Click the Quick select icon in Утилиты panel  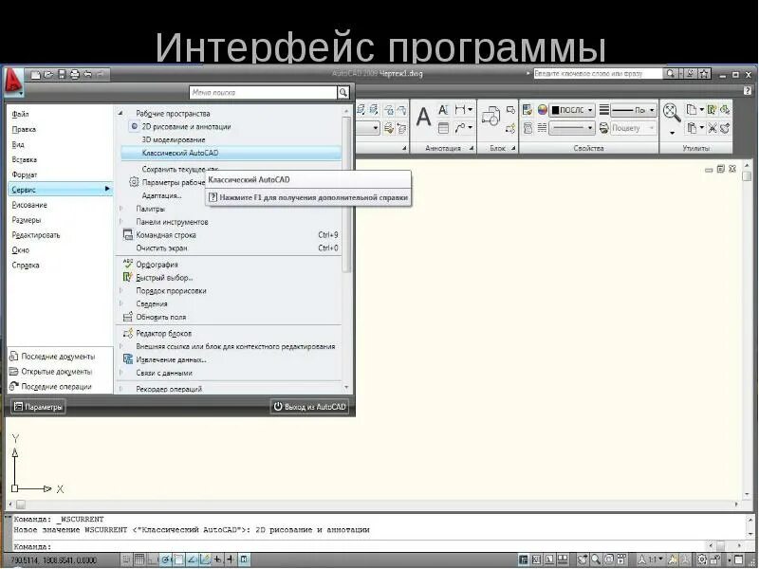point(712,110)
